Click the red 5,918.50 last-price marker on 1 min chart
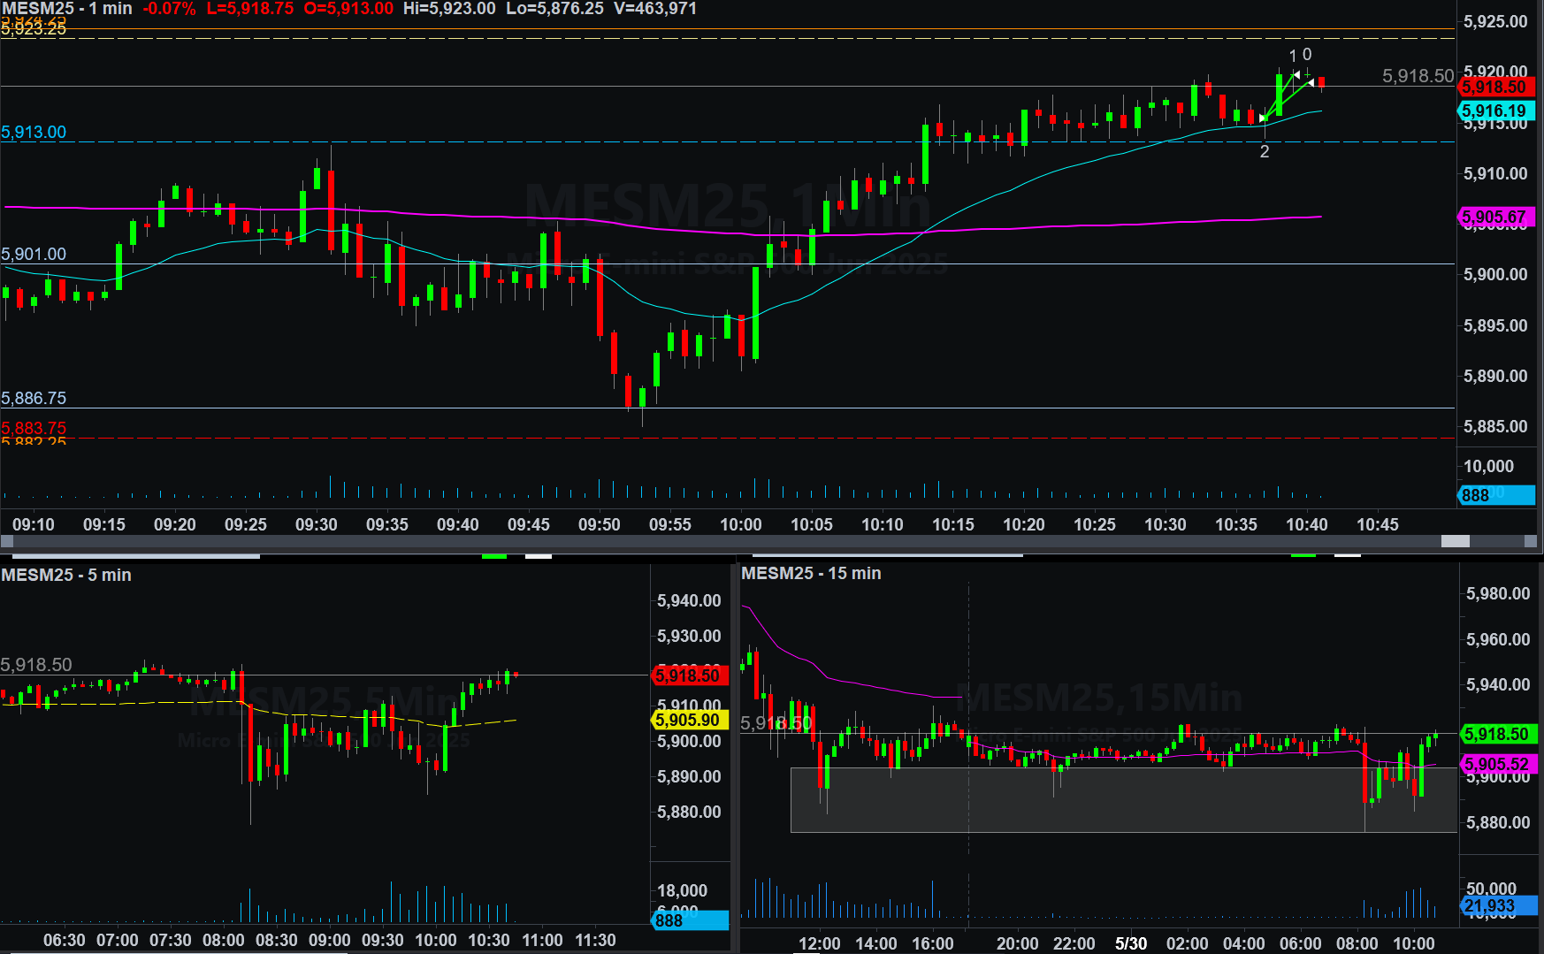The width and height of the screenshot is (1544, 954). pos(1494,87)
